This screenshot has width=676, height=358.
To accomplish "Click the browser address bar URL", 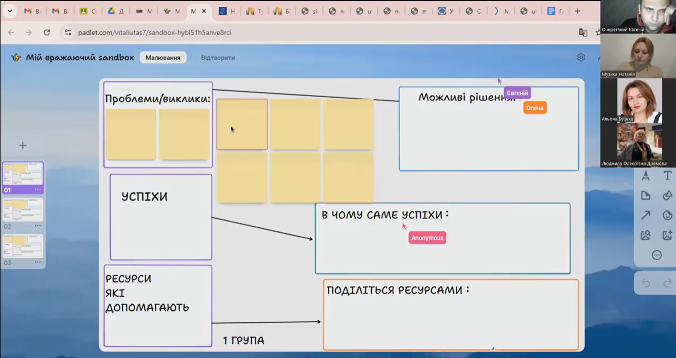I will 155,33.
